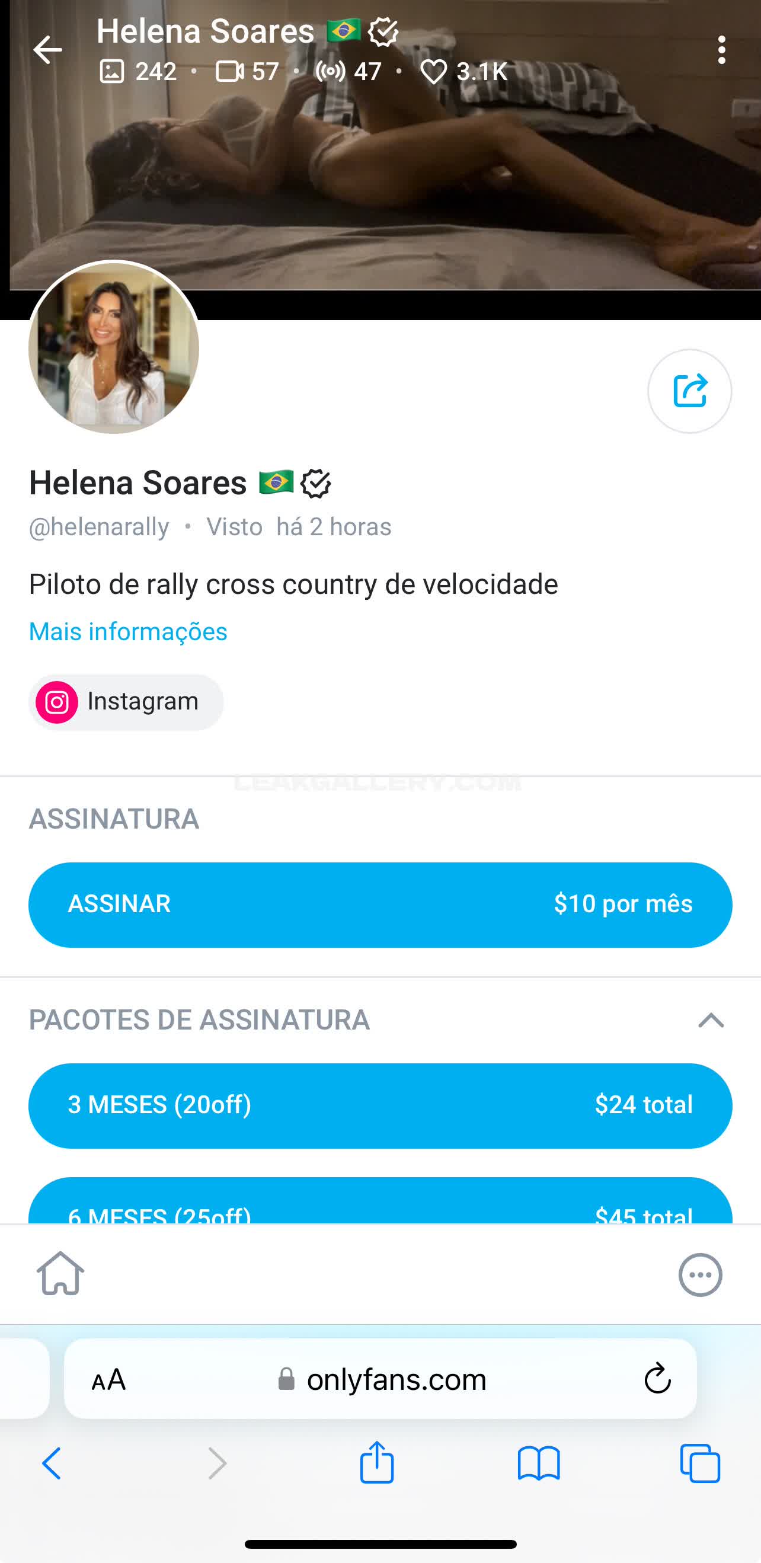Open the Instagram link chip
The image size is (761, 1563).
tap(126, 702)
